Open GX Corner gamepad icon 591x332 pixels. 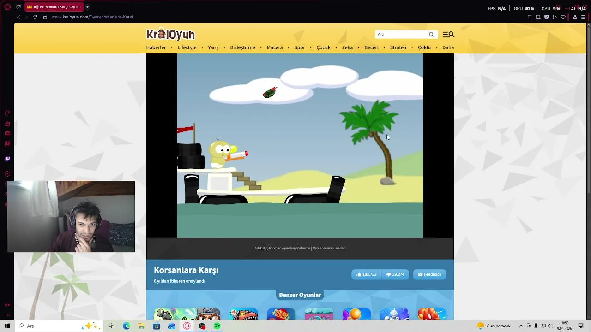18,7
